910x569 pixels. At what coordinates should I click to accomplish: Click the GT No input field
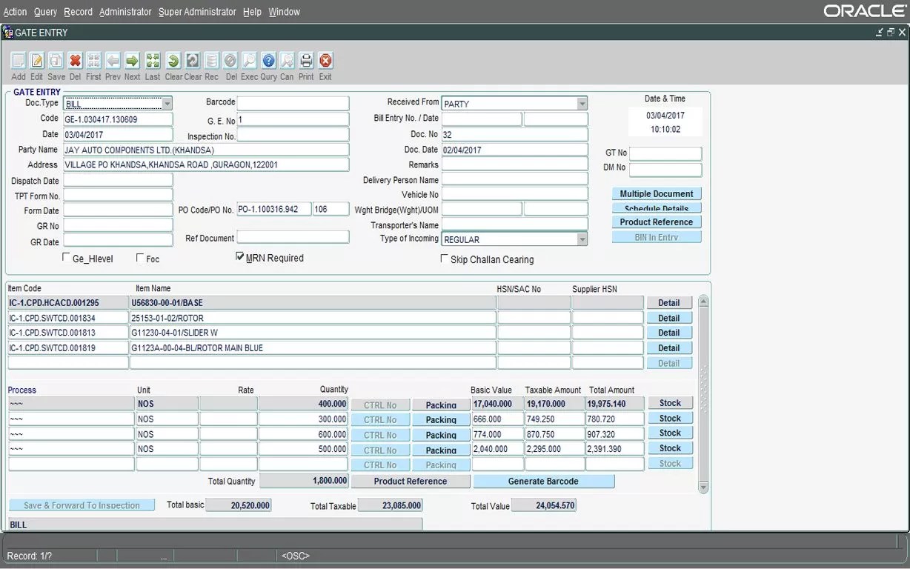pos(665,153)
